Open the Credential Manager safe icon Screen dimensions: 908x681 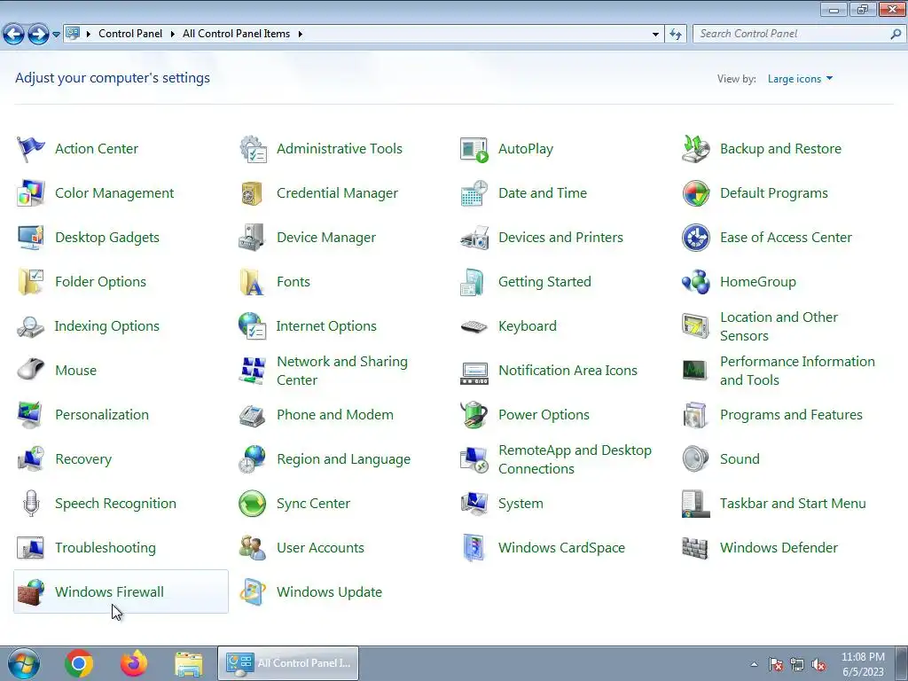click(253, 193)
